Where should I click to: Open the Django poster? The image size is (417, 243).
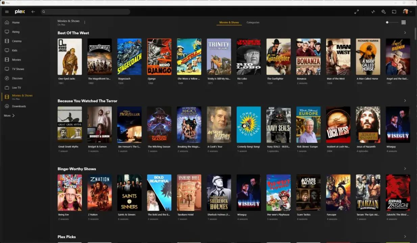pos(159,57)
